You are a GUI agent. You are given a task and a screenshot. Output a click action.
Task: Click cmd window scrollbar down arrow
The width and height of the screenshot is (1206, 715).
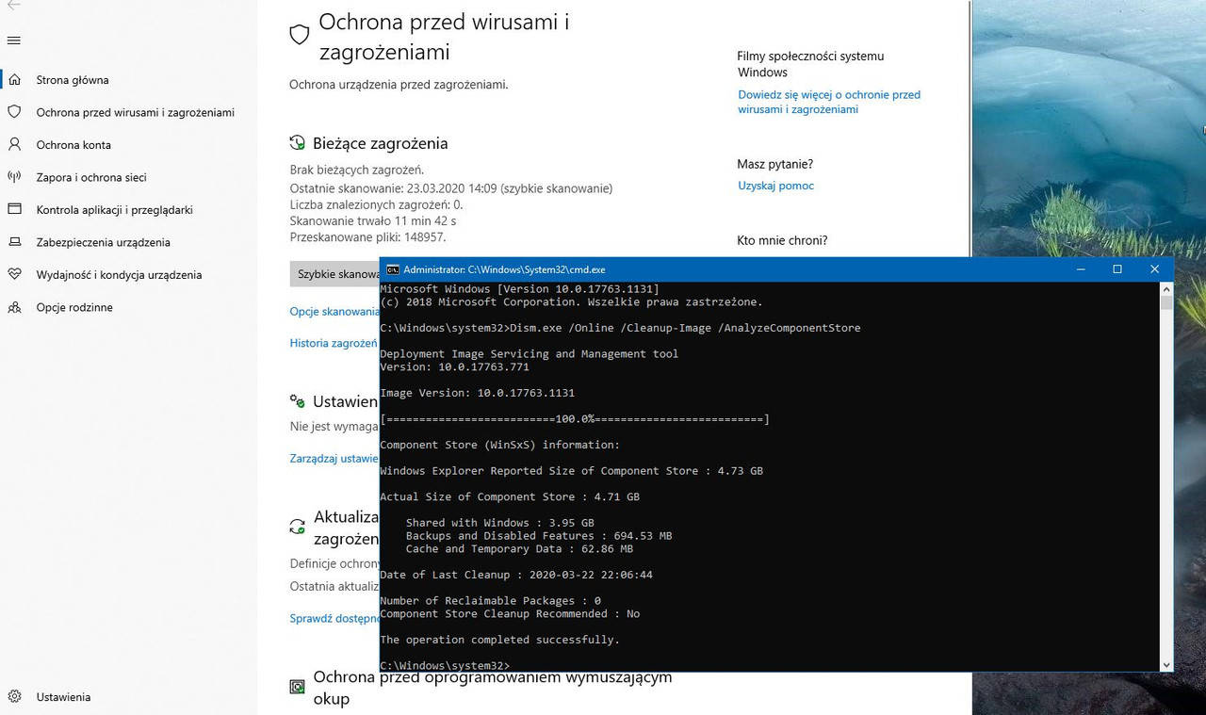1166,665
